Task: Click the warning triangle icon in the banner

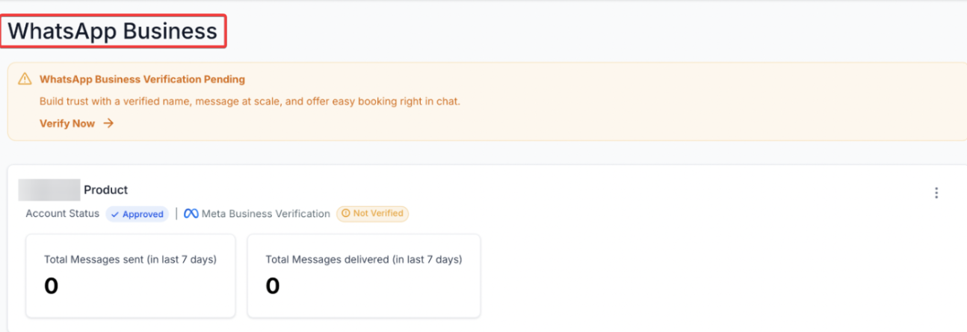Action: [x=25, y=79]
